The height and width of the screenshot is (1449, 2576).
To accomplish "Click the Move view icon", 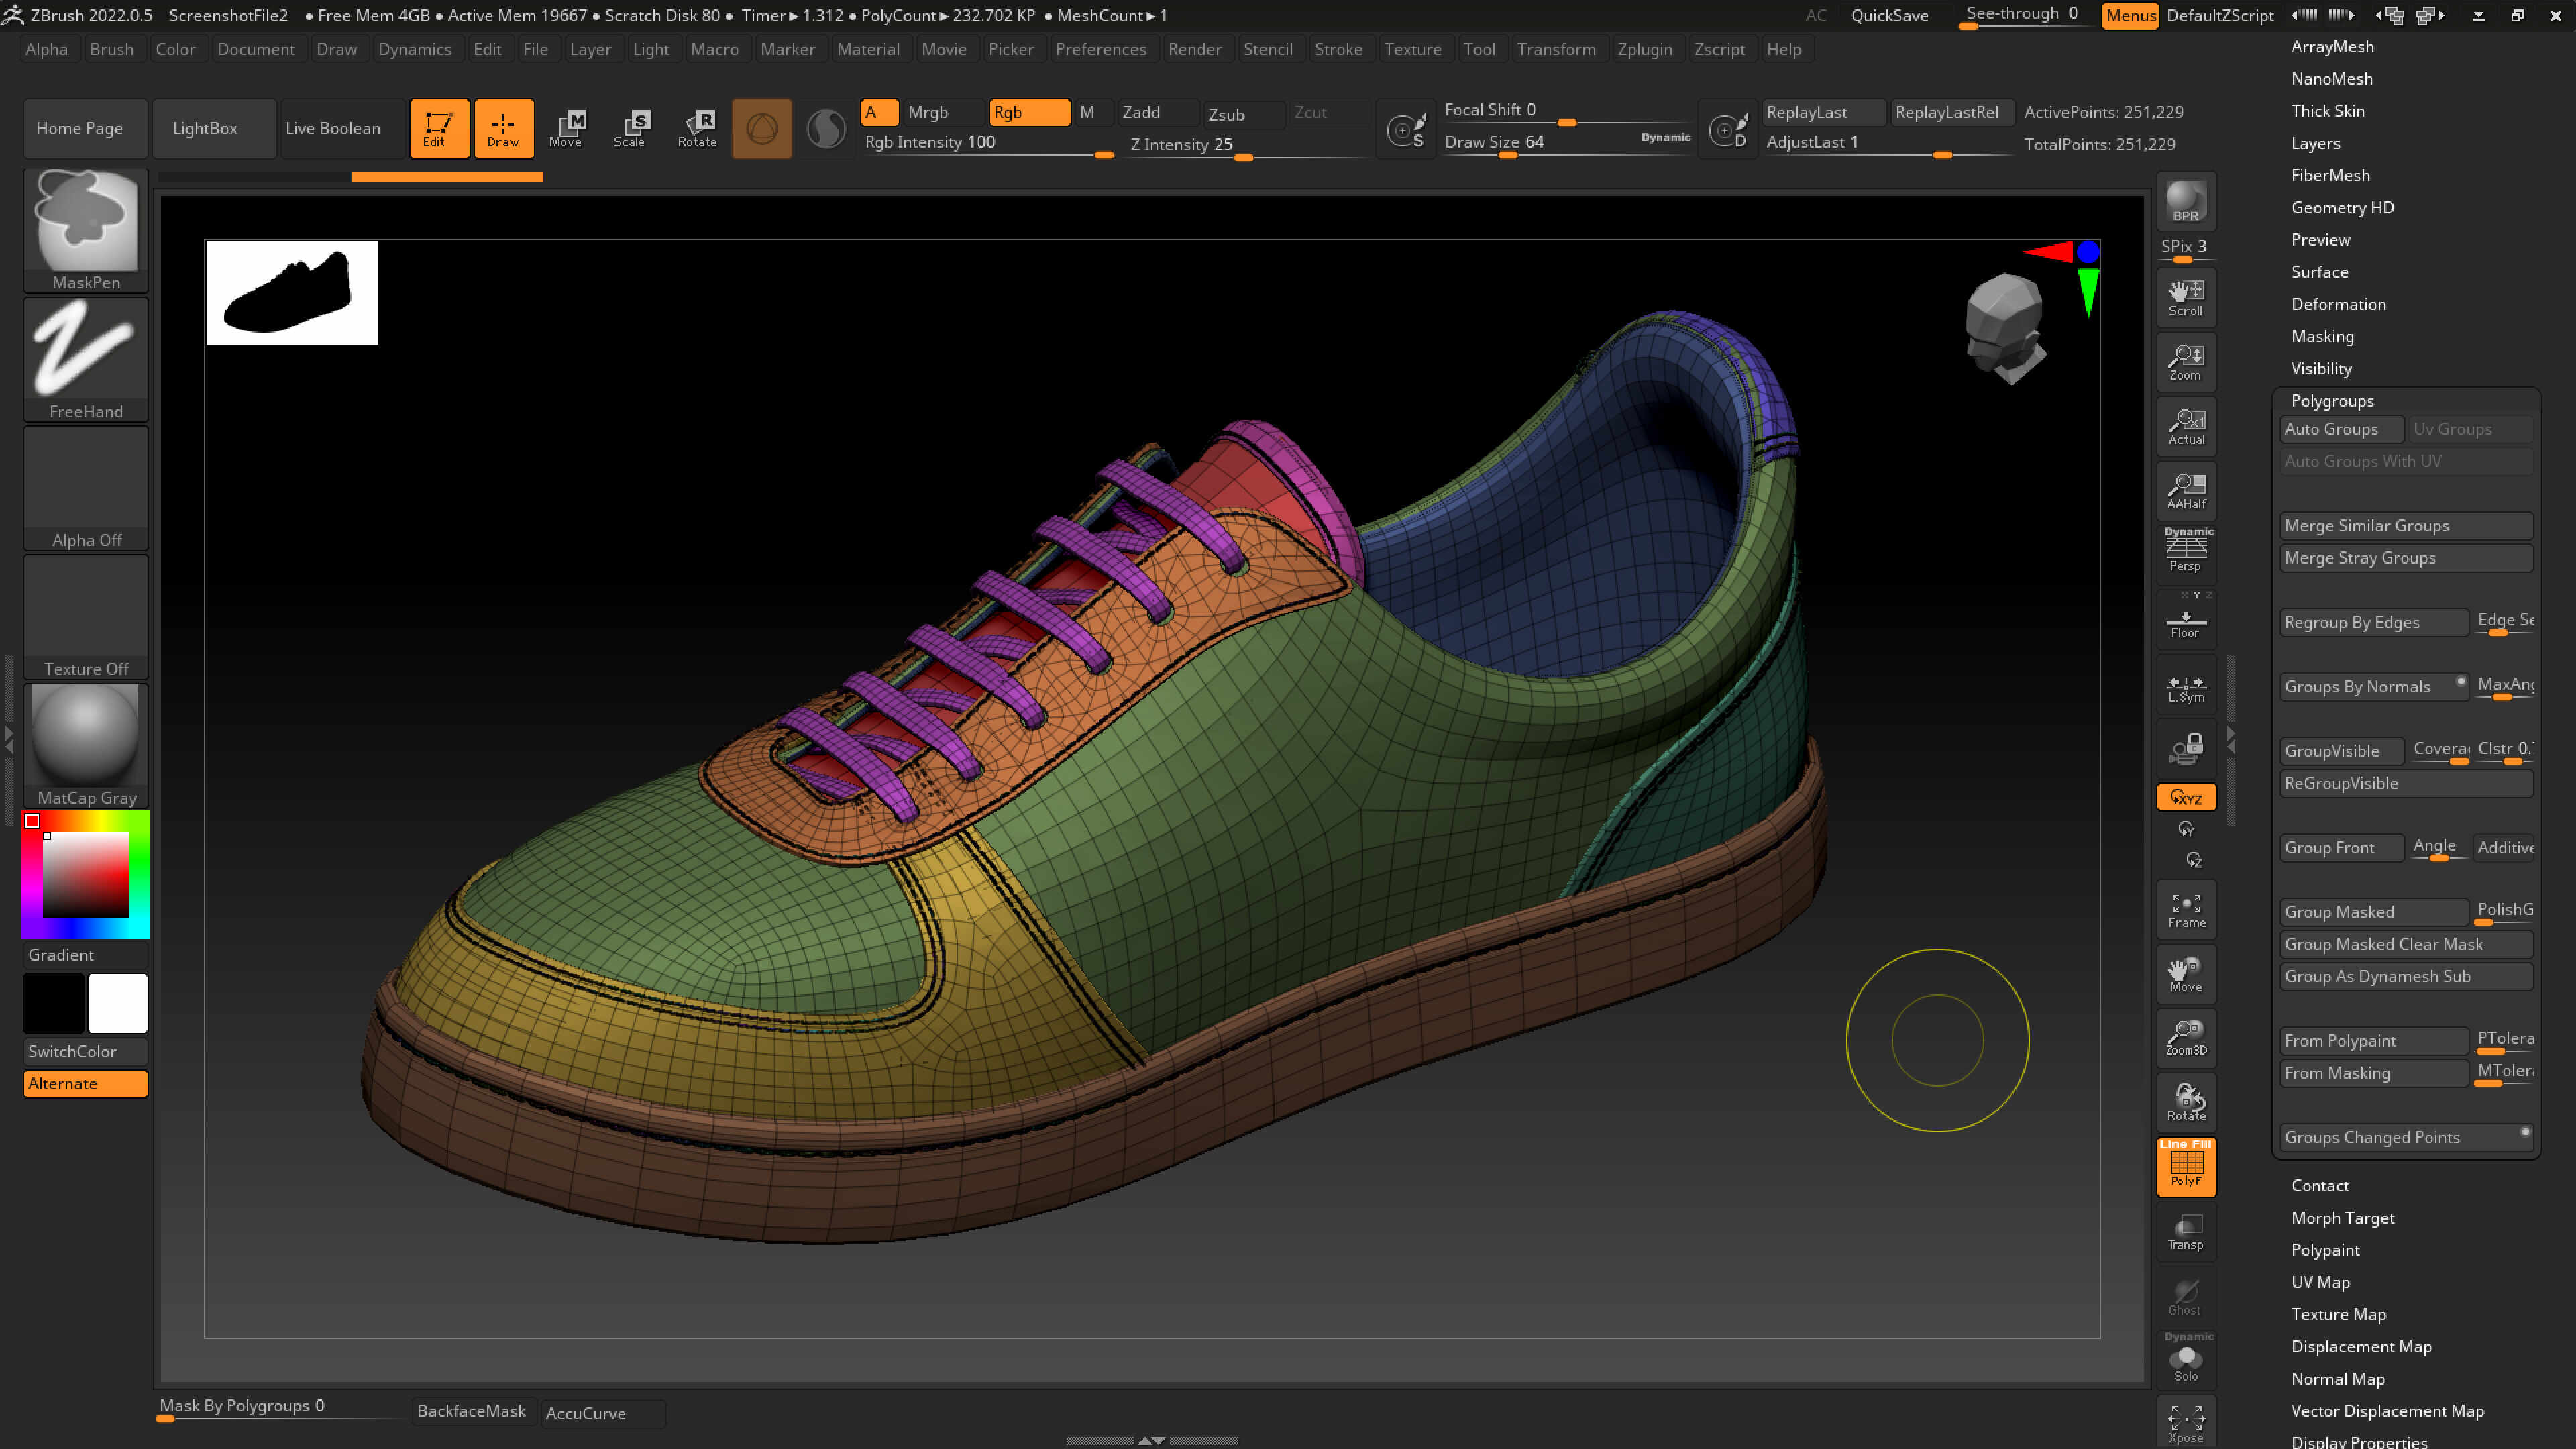I will 2186,974.
